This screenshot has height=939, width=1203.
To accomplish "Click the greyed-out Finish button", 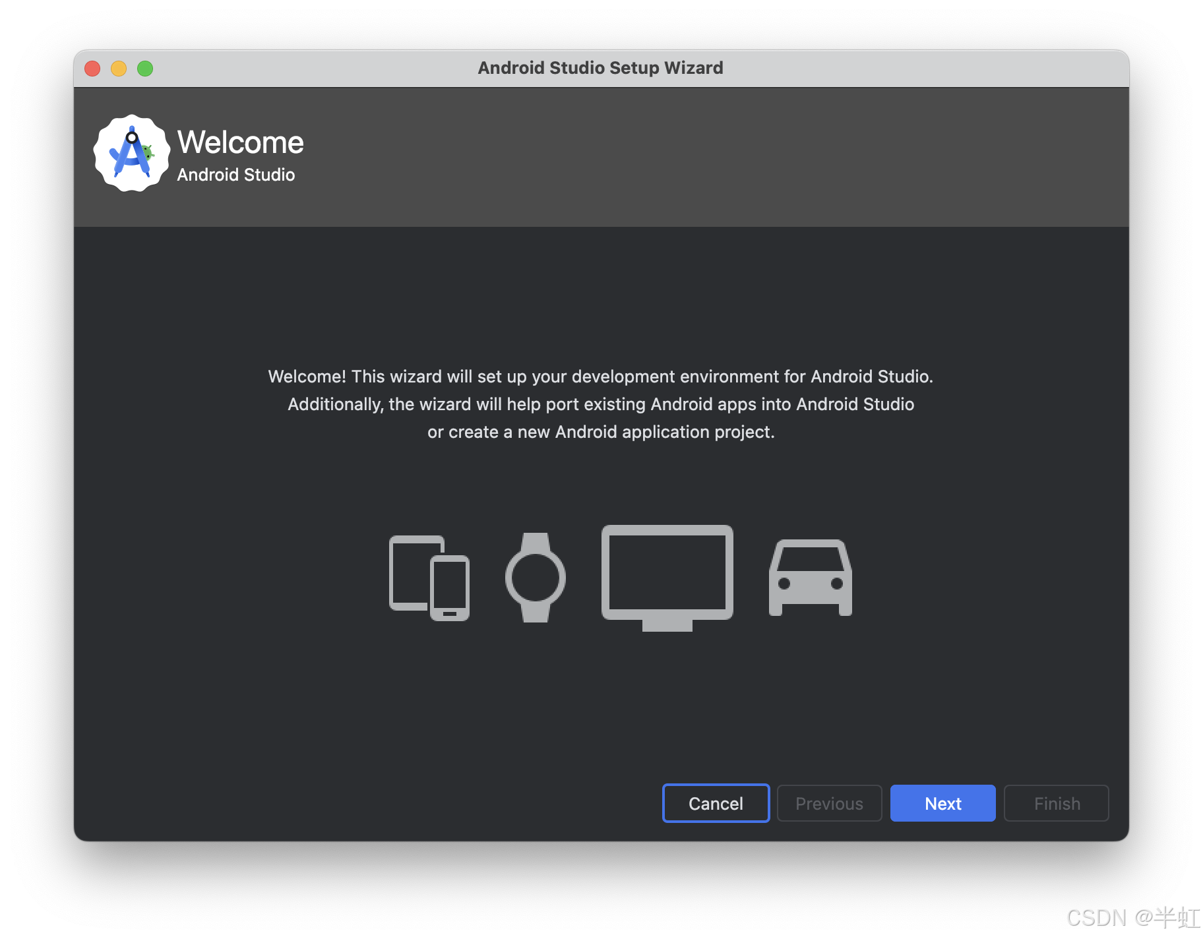I will tap(1056, 803).
